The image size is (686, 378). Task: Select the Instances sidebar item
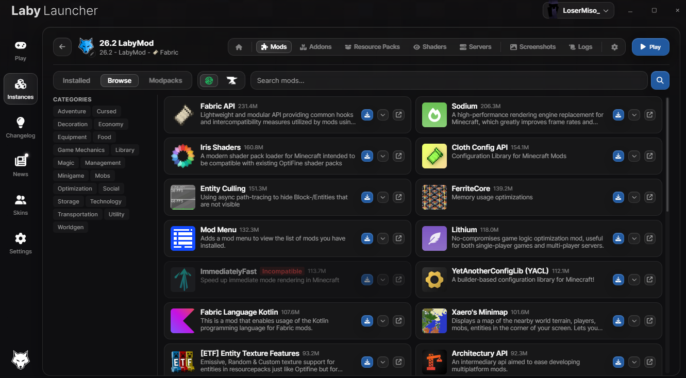[21, 89]
